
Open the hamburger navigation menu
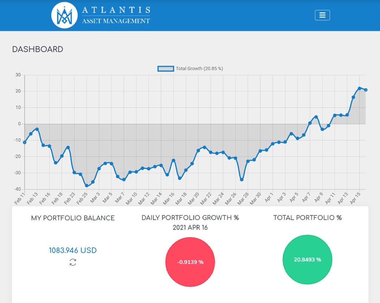click(x=322, y=15)
